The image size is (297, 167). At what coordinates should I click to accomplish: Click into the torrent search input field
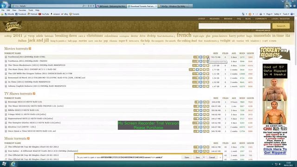(x=234, y=26)
